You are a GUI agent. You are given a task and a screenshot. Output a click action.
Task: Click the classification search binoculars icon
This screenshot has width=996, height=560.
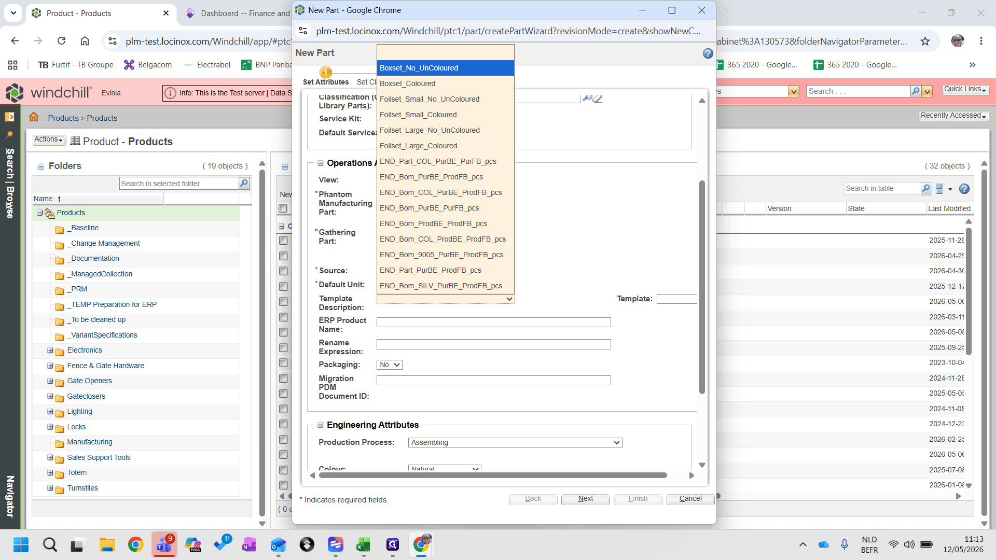[x=587, y=98]
